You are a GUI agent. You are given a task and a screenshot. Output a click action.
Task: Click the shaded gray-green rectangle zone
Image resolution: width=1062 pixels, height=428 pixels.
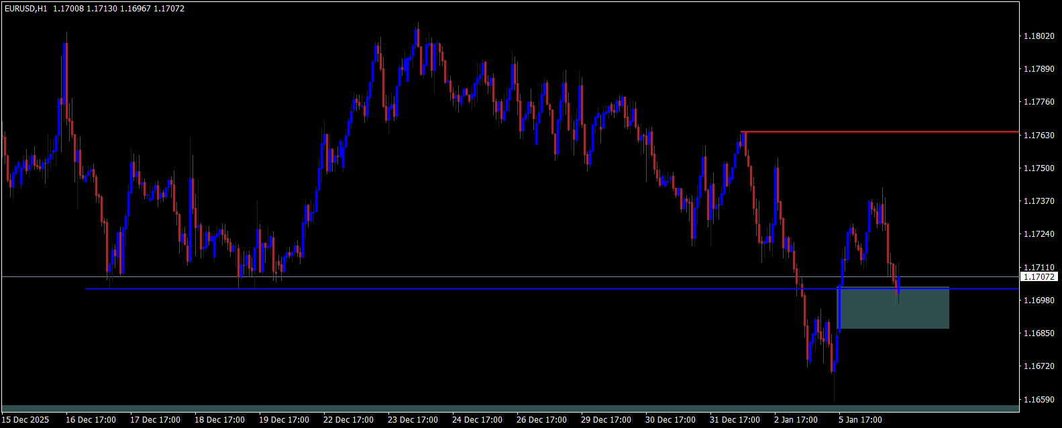pyautogui.click(x=894, y=309)
